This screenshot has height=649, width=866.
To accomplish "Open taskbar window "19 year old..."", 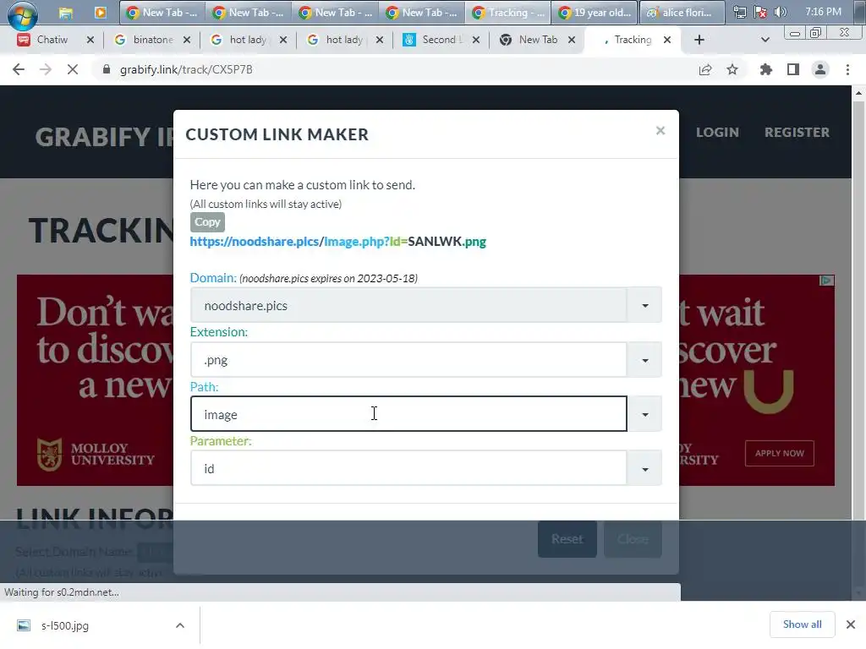I will 595,12.
